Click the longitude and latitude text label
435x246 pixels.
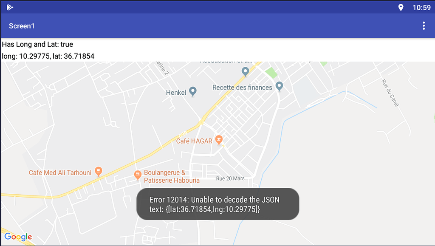48,56
